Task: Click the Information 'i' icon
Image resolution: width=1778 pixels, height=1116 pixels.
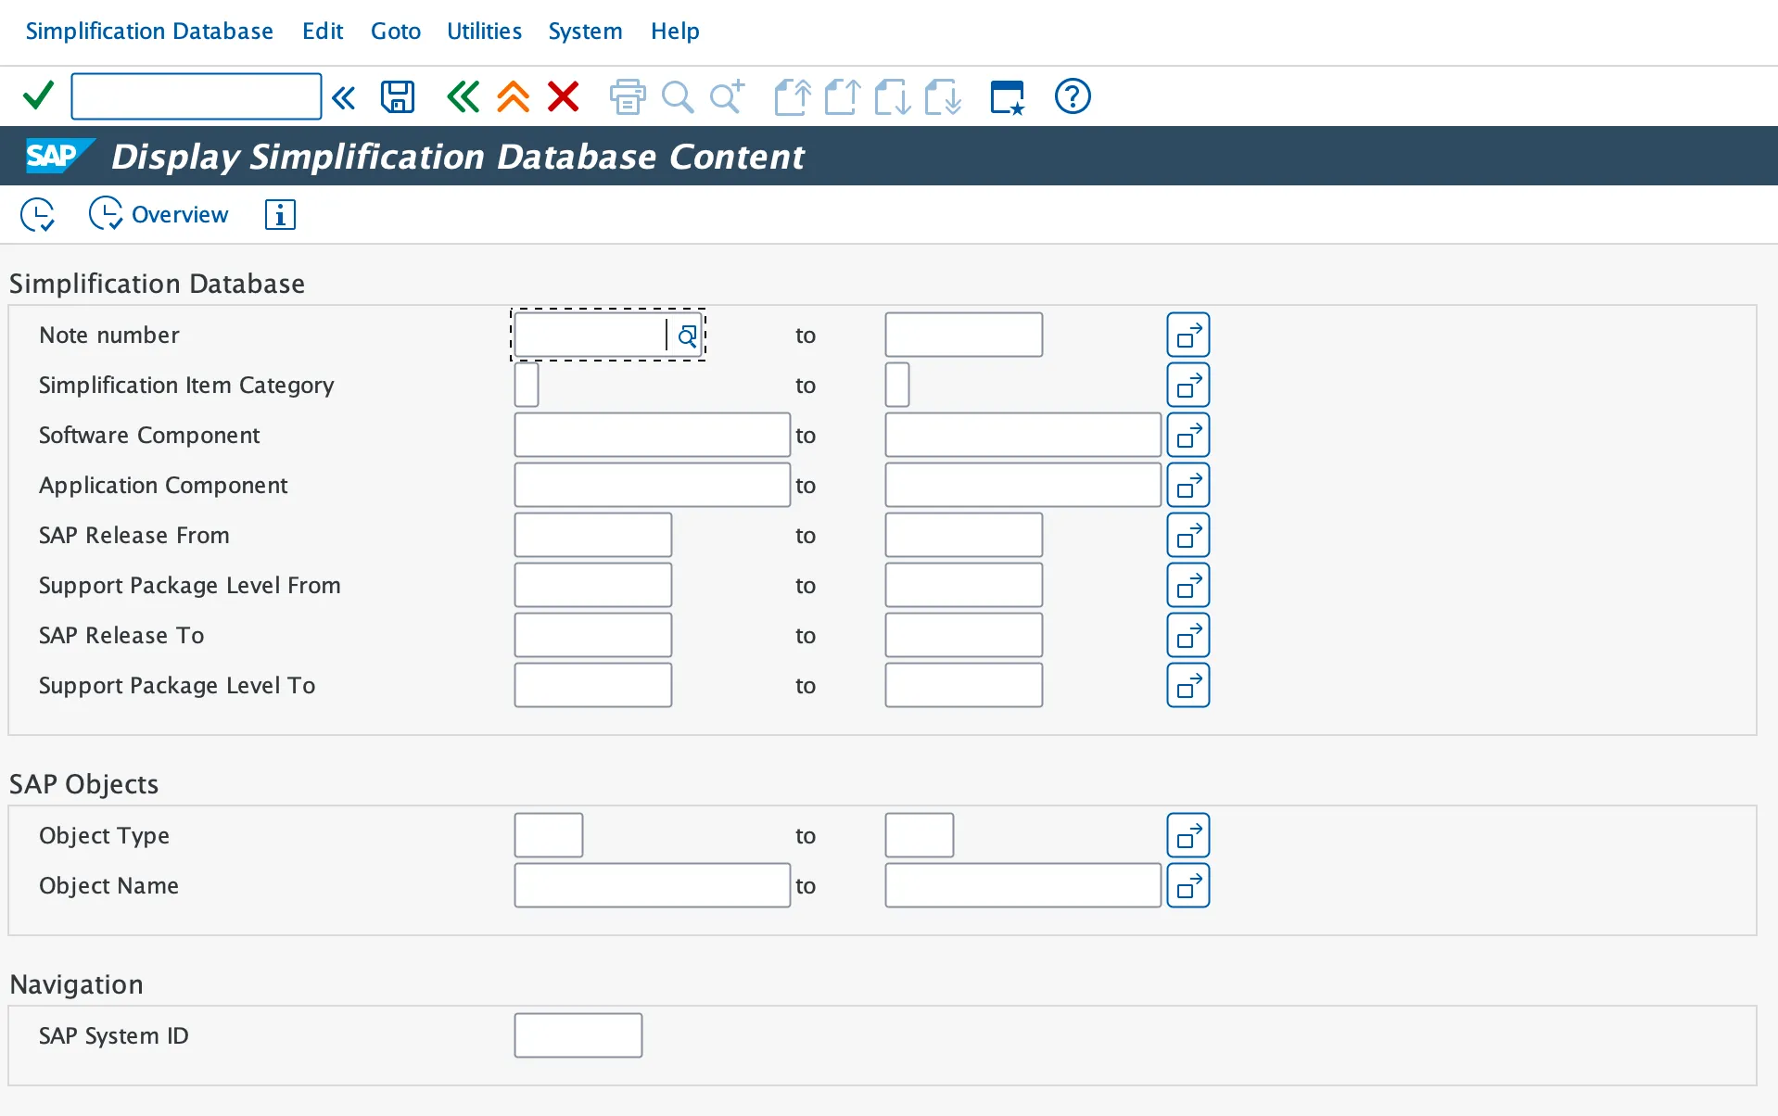Action: (x=280, y=214)
